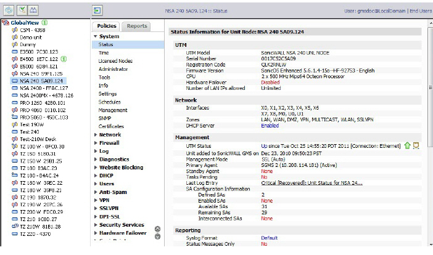Open the Critical [Recovered] last log entry link
Screen dimensions: 433x255
click(x=311, y=183)
